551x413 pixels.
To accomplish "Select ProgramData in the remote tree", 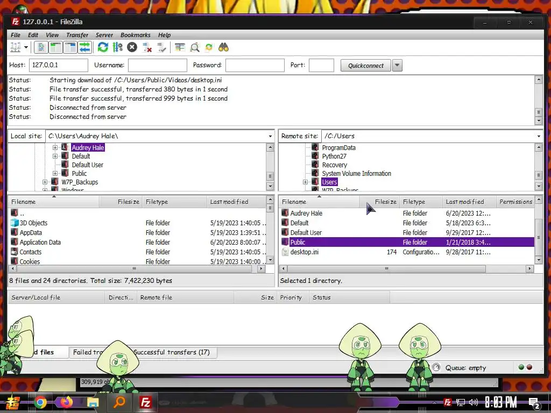I will click(x=339, y=147).
